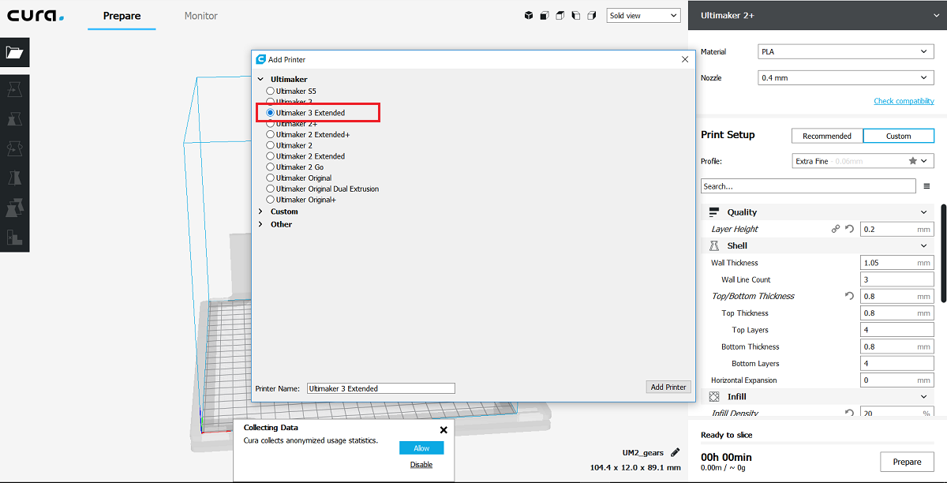Switch Print Setup to Recommended mode
Image resolution: width=947 pixels, height=483 pixels.
point(827,136)
